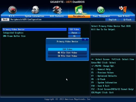Click the System Information gears icon
Screen dimensions: 136x102
[x=35, y=10]
